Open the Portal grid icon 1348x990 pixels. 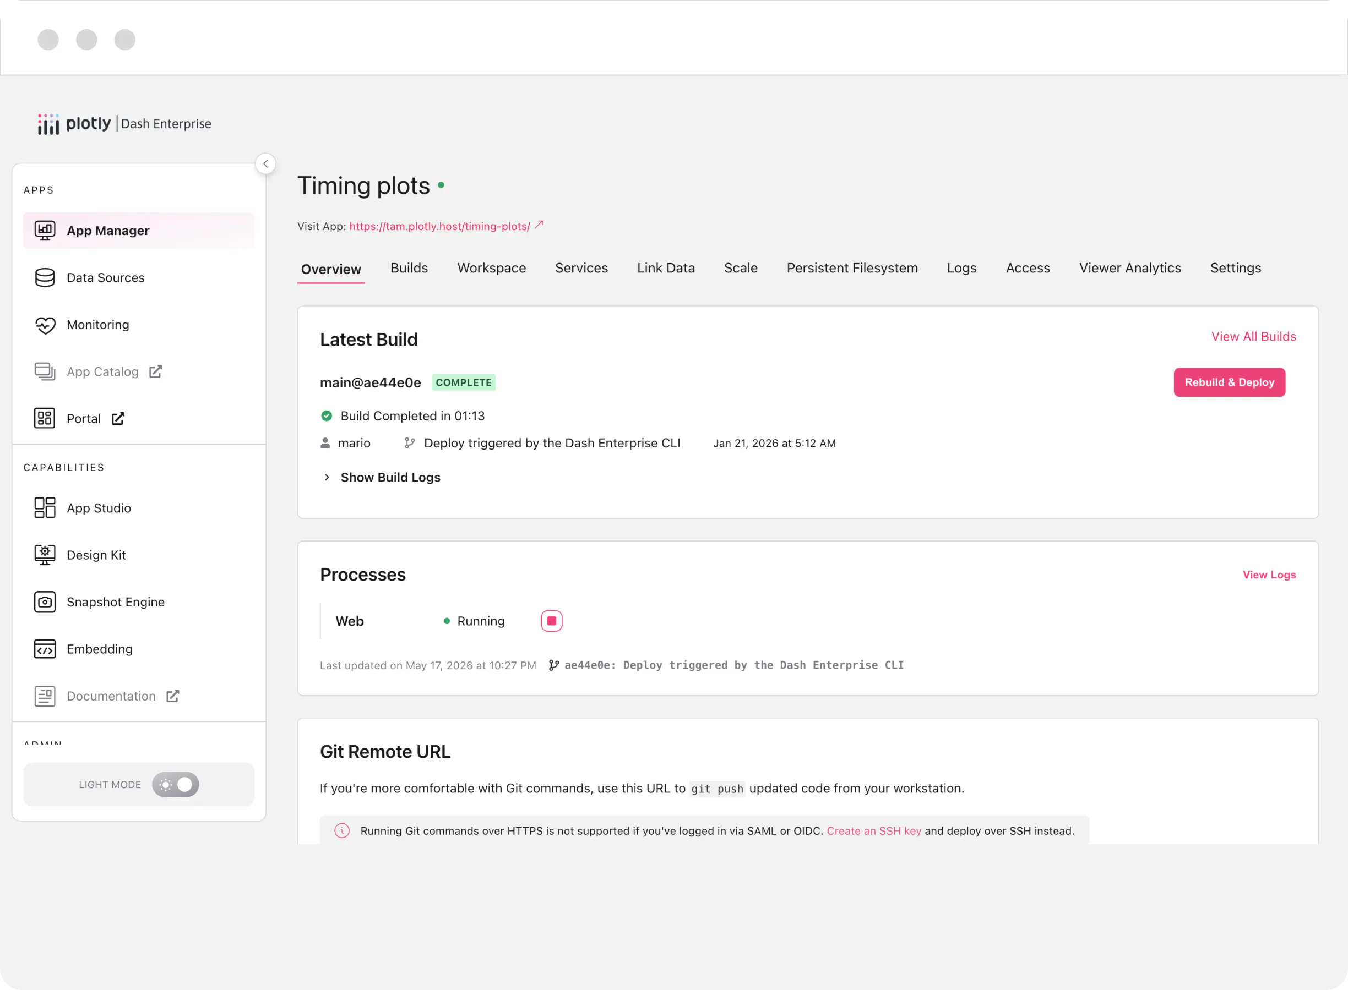pos(45,418)
